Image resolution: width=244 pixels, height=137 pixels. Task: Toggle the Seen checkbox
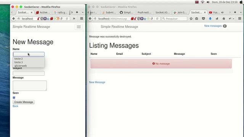(x=14, y=97)
